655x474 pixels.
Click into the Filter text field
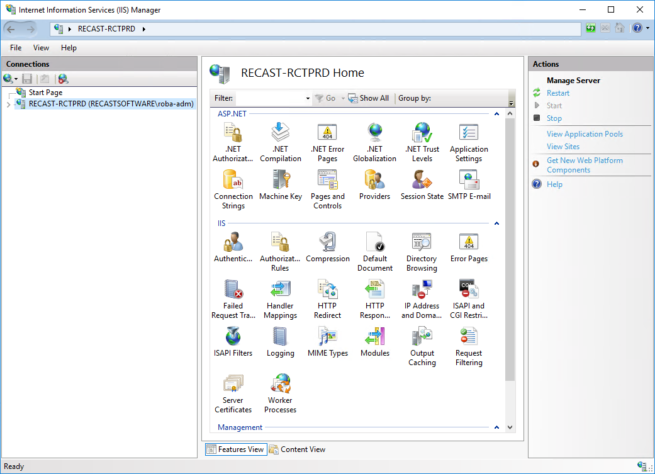pyautogui.click(x=270, y=98)
